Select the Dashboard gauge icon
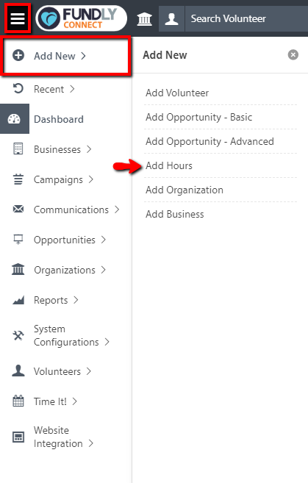Image resolution: width=308 pixels, height=483 pixels. pyautogui.click(x=15, y=119)
